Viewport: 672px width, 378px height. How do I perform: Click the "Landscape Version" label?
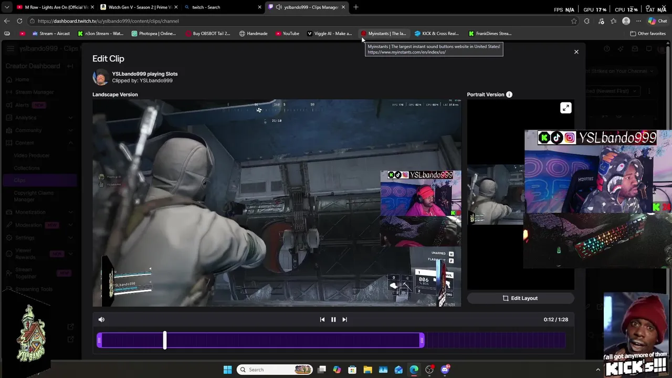coord(115,94)
